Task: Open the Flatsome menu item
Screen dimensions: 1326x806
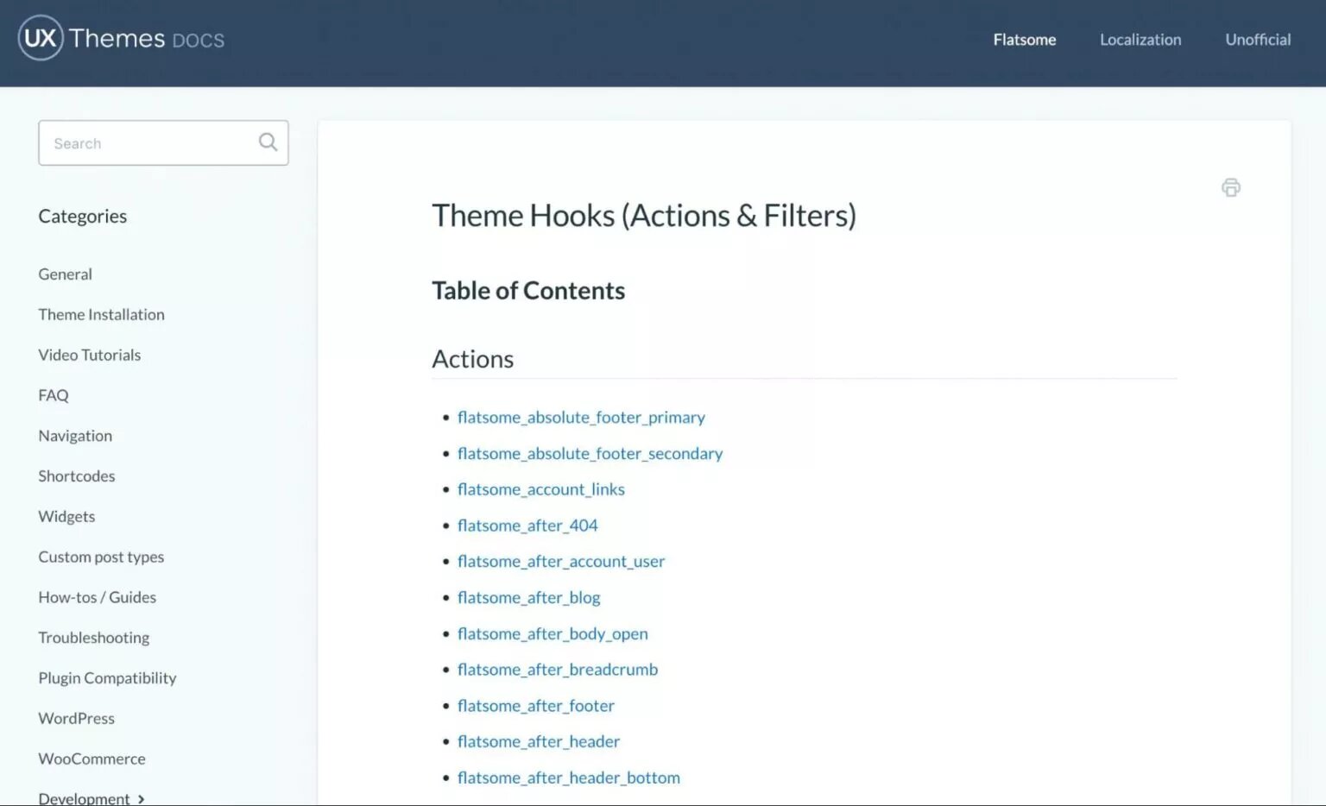Action: 1024,40
